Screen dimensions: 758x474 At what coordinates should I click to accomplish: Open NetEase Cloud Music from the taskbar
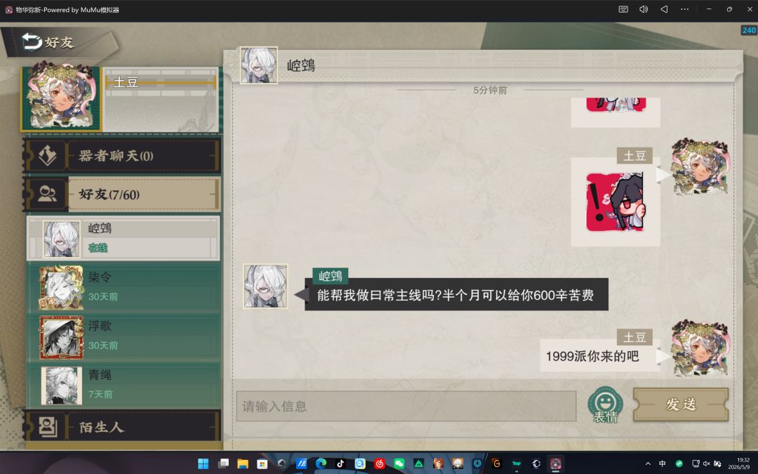(x=380, y=464)
